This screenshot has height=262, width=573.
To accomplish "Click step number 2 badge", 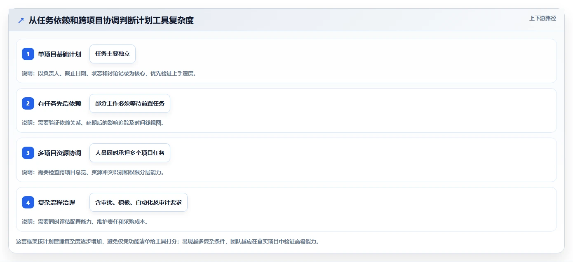I will click(x=28, y=103).
